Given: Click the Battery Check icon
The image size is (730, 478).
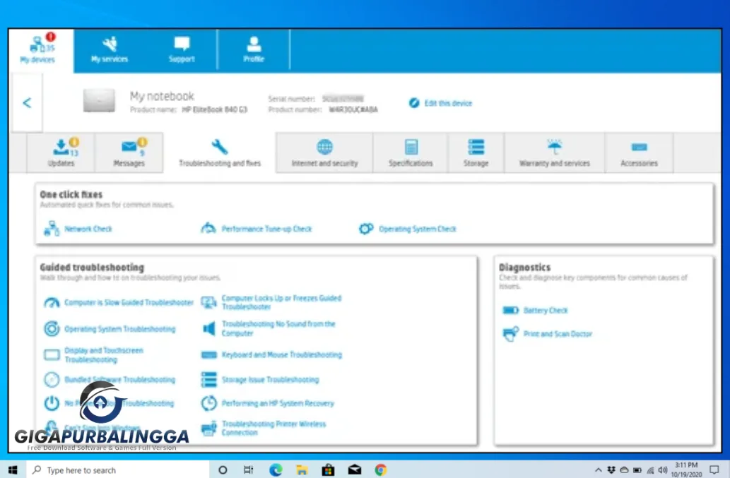Looking at the screenshot, I should pyautogui.click(x=511, y=310).
